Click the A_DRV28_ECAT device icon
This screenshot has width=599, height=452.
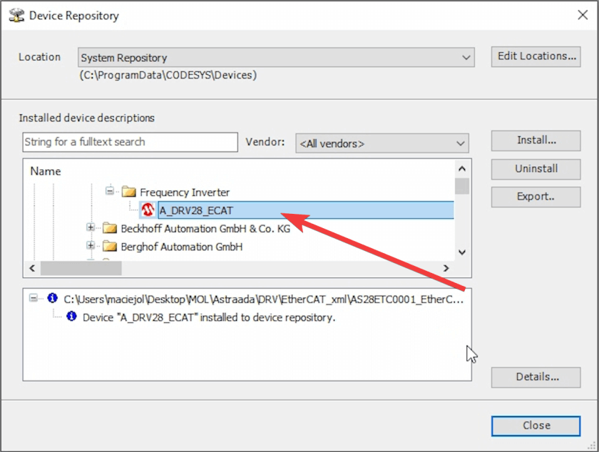point(148,210)
